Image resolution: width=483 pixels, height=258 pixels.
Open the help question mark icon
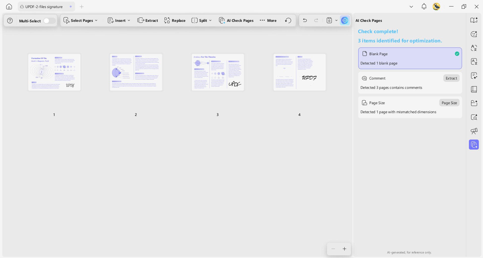[x=10, y=21]
